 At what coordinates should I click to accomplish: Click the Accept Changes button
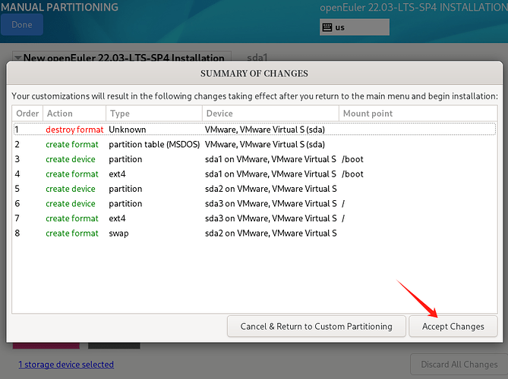point(453,327)
